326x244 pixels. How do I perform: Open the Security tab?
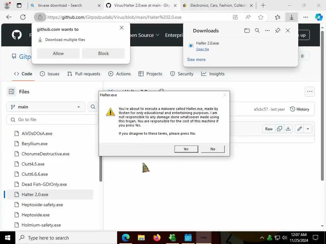tap(182, 74)
